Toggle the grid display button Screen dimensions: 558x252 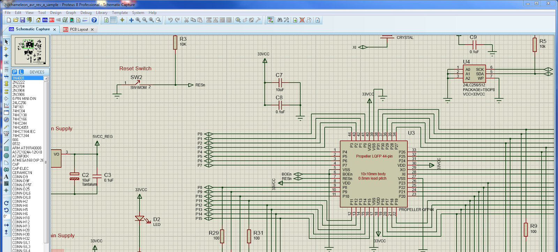pos(113,20)
